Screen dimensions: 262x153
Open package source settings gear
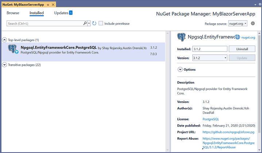(253, 24)
